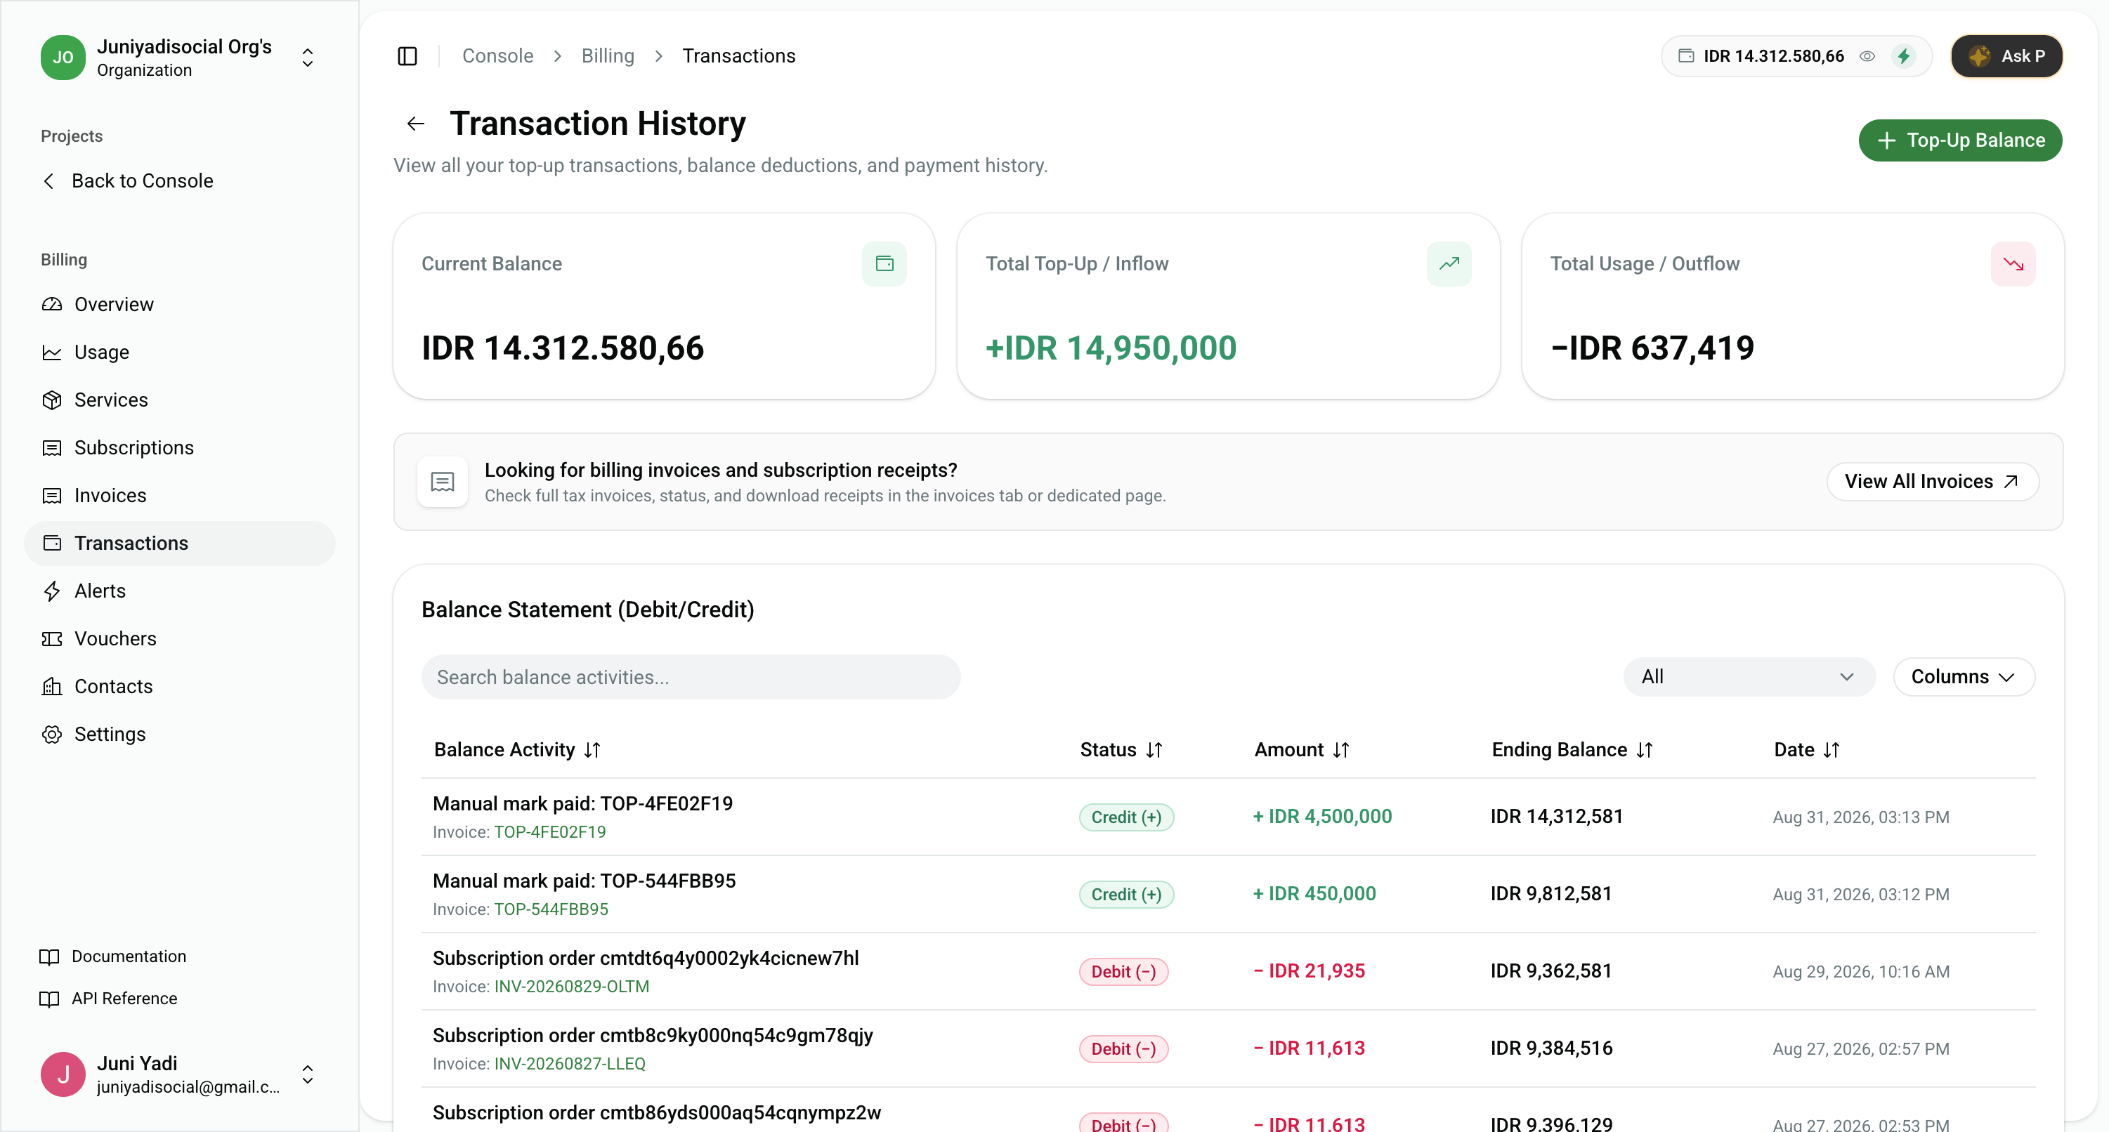Open Services in sidebar
Viewport: 2109px width, 1132px height.
180,400
